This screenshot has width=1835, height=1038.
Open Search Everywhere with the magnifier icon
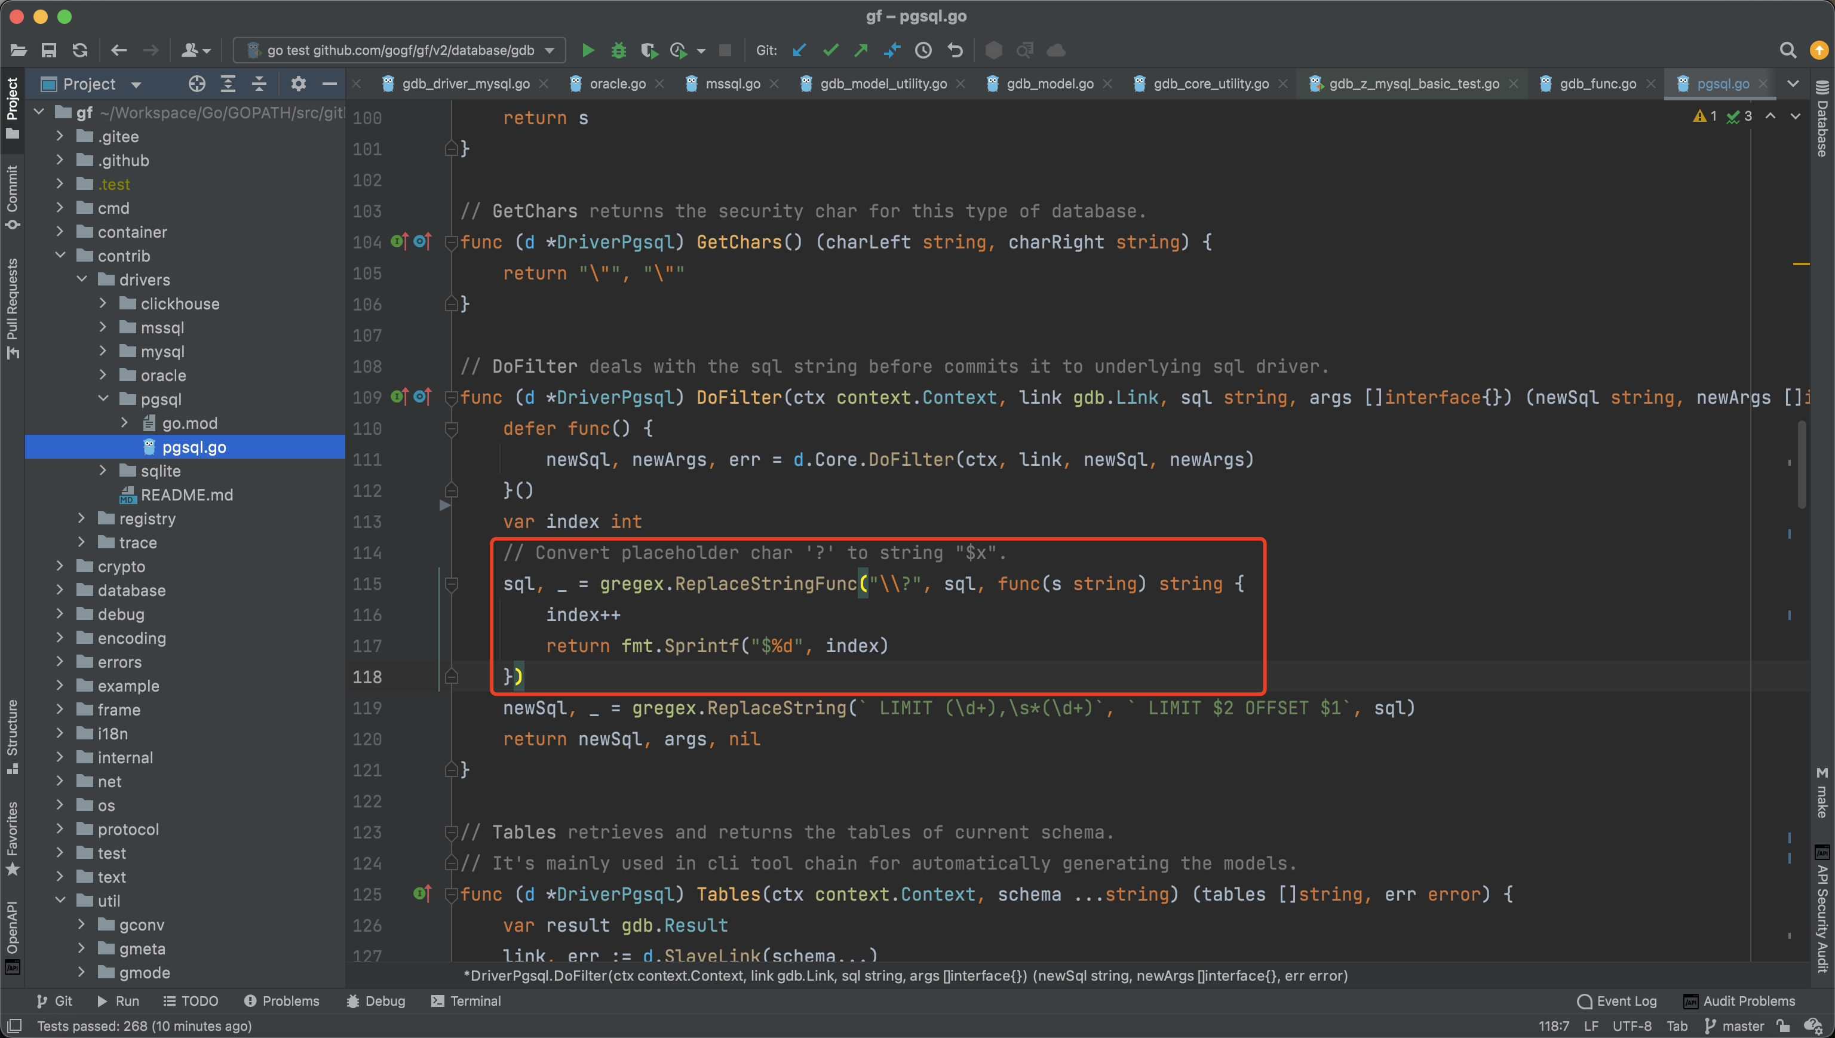click(1788, 50)
